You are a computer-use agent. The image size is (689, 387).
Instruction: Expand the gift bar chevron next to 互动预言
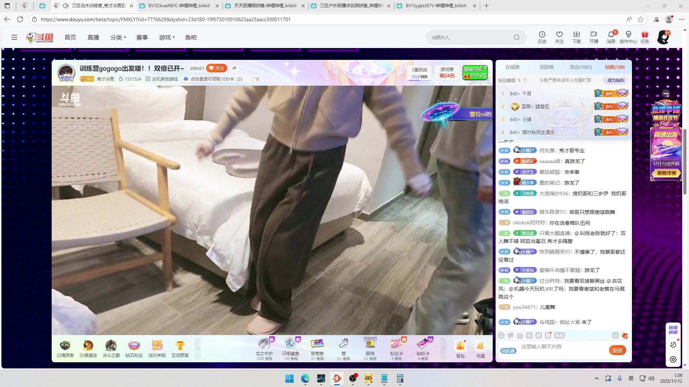tap(198, 348)
